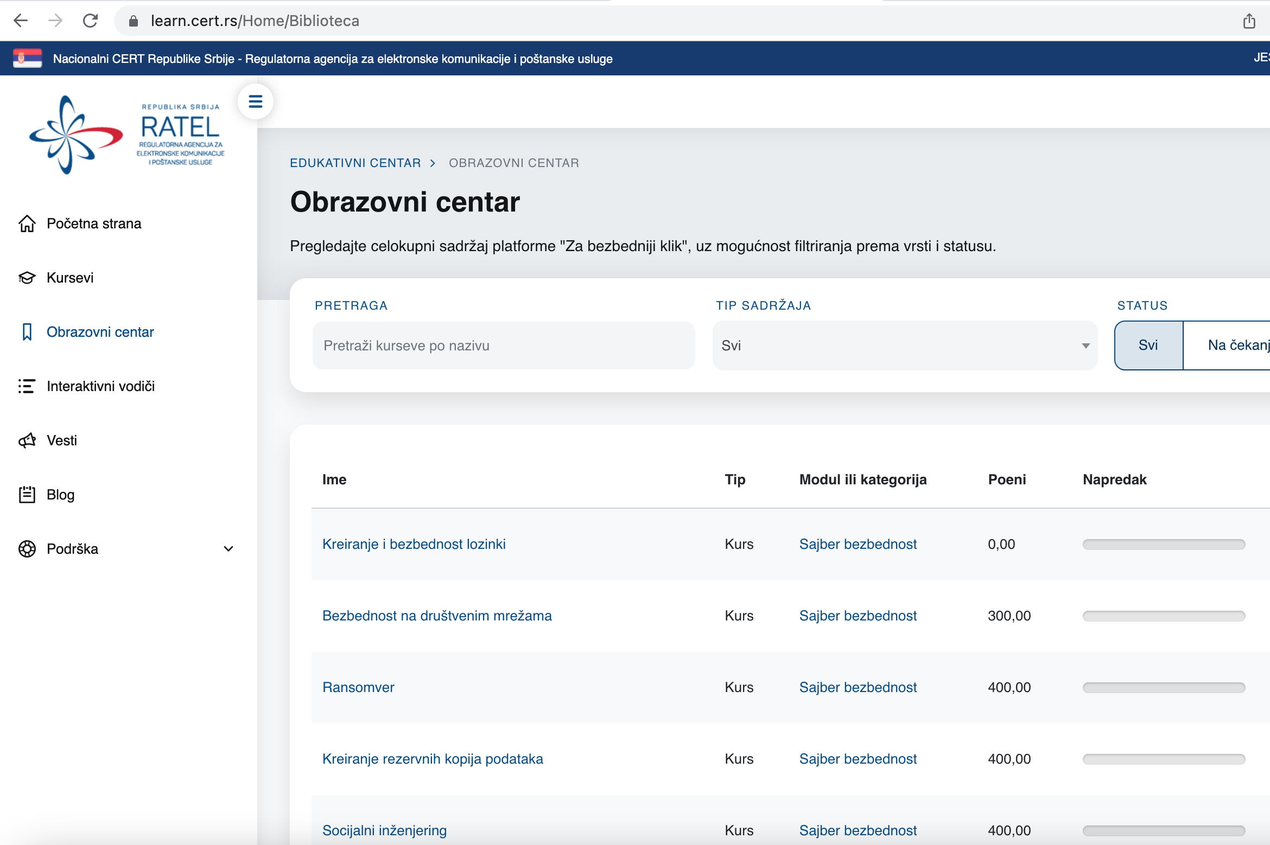Image resolution: width=1270 pixels, height=845 pixels.
Task: Click the EDUKATIVNI CENTAR breadcrumb link
Action: tap(355, 163)
